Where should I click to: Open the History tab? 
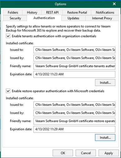pos(32,12)
